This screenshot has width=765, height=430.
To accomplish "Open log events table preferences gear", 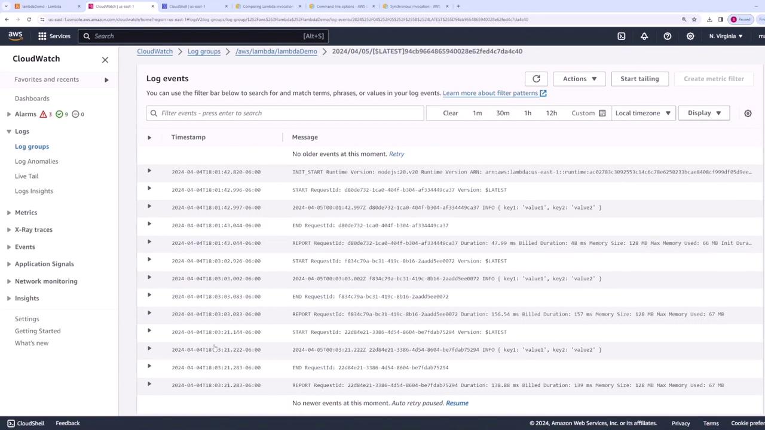I will coord(748,113).
